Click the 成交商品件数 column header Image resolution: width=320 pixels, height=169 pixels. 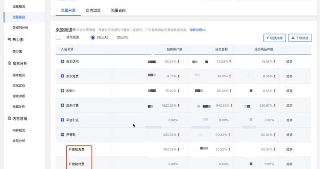[264, 49]
